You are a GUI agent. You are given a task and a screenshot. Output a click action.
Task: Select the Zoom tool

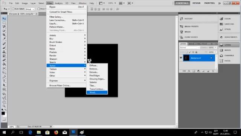4,106
